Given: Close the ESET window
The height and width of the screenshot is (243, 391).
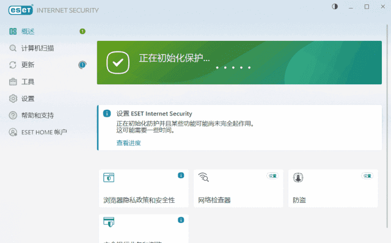Looking at the screenshot, I should pos(383,7).
